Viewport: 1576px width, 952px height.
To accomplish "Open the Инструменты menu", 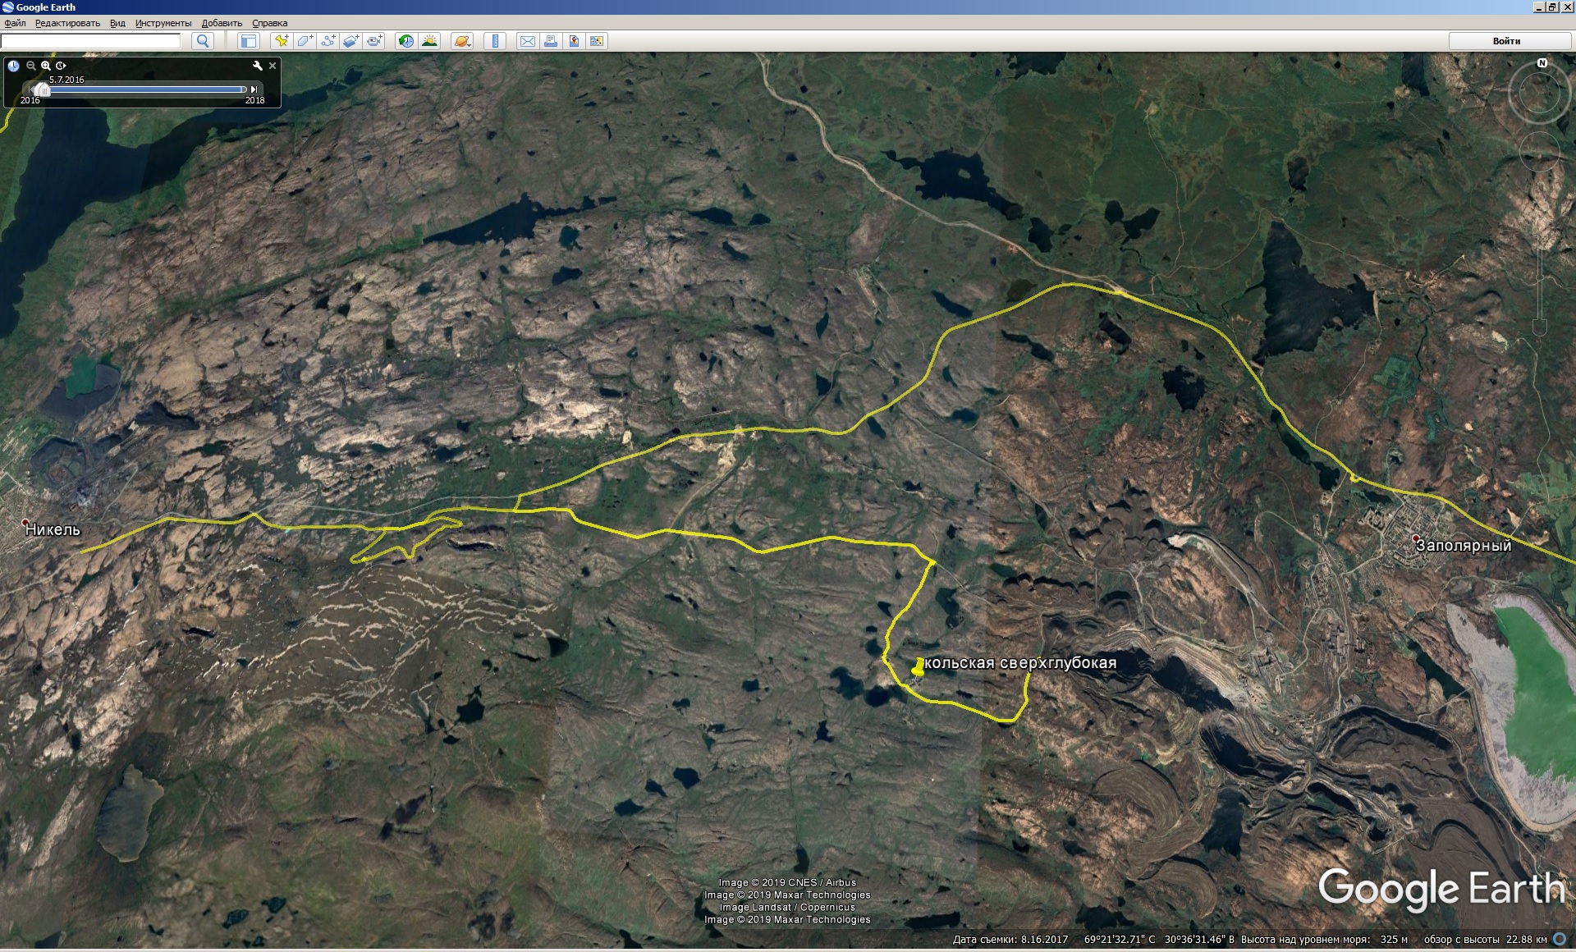I will pos(163,23).
